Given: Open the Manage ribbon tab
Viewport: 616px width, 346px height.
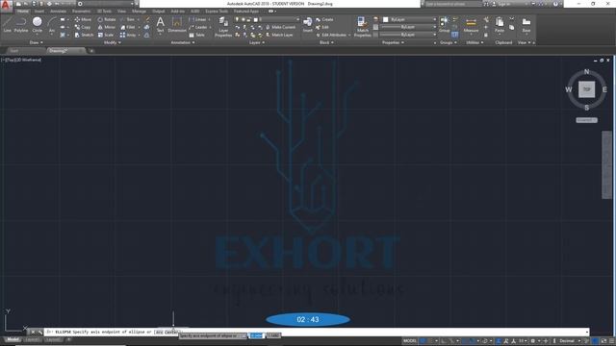Looking at the screenshot, I should click(x=139, y=12).
